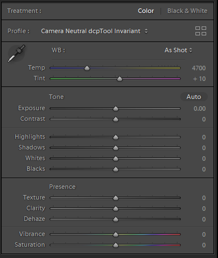Click the Clarity value field
Image resolution: width=218 pixels, height=258 pixels.
point(204,209)
